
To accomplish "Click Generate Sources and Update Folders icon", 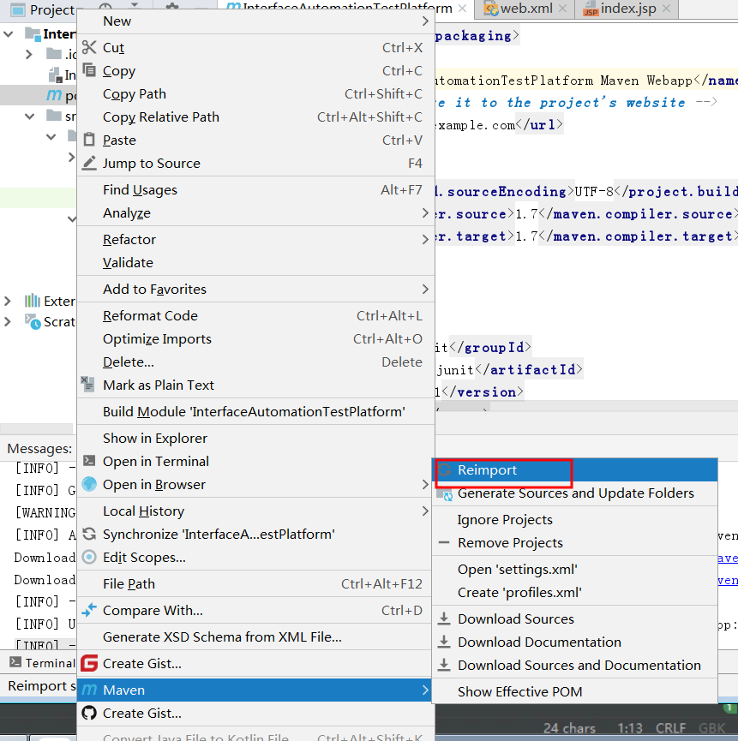I will (x=445, y=493).
